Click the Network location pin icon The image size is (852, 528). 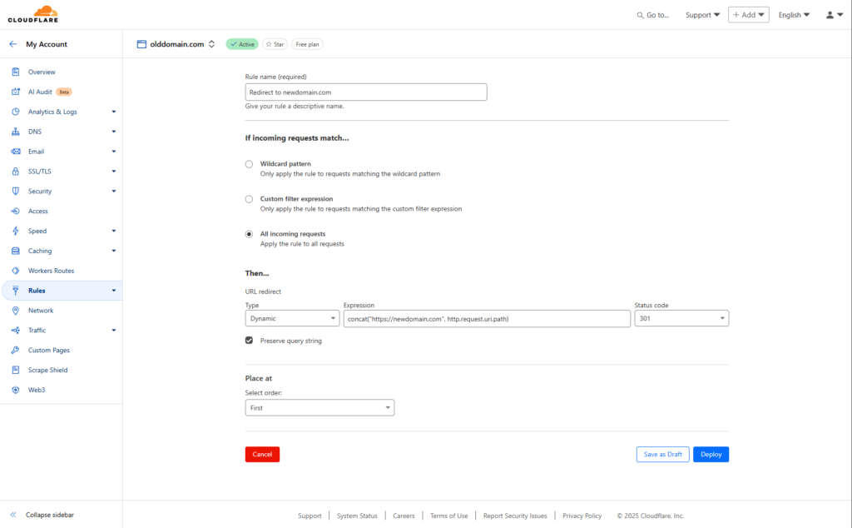click(x=16, y=311)
